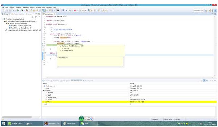Open the Source menu
The width and height of the screenshot is (218, 127).
[x=12, y=7]
